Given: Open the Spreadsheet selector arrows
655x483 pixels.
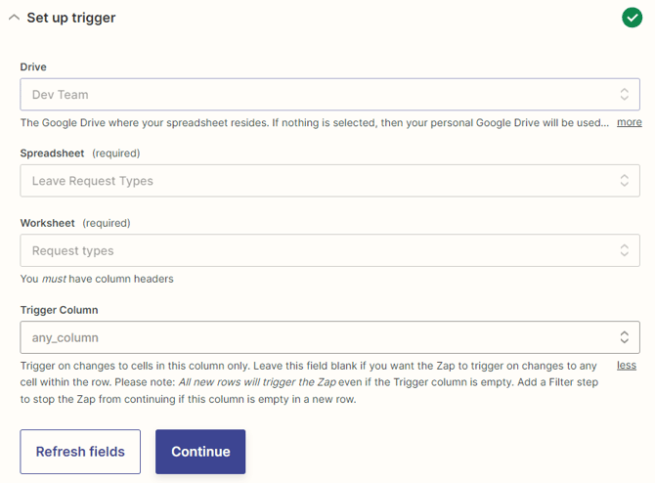Looking at the screenshot, I should tap(624, 181).
